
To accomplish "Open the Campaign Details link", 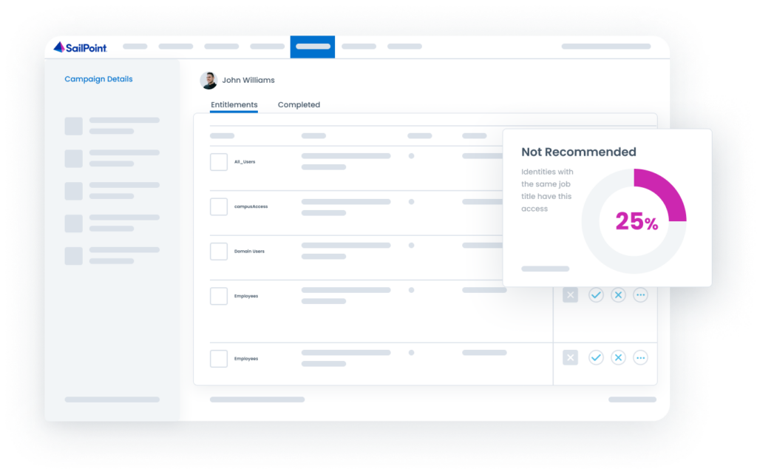I will tap(98, 78).
